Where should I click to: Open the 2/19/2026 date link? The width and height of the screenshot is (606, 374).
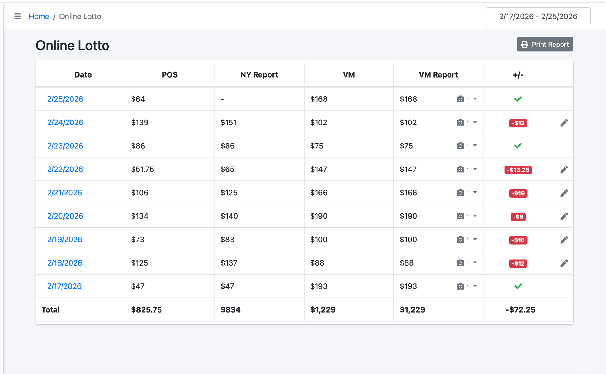[x=65, y=240]
